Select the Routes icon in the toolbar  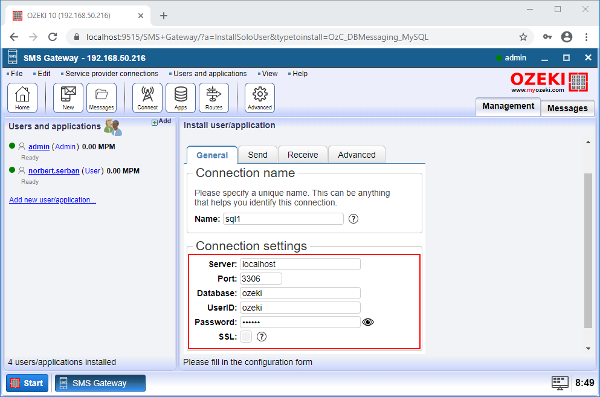pos(213,97)
